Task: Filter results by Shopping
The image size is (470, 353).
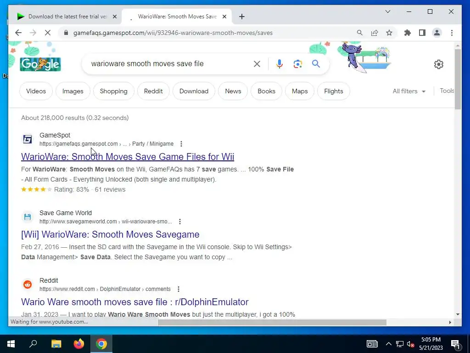Action: coord(114,91)
